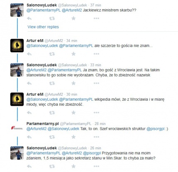178x172 pixels.
Task: Favorite SalonowyLudek's tweet posted 33 min ago
Action: [x=73, y=83]
